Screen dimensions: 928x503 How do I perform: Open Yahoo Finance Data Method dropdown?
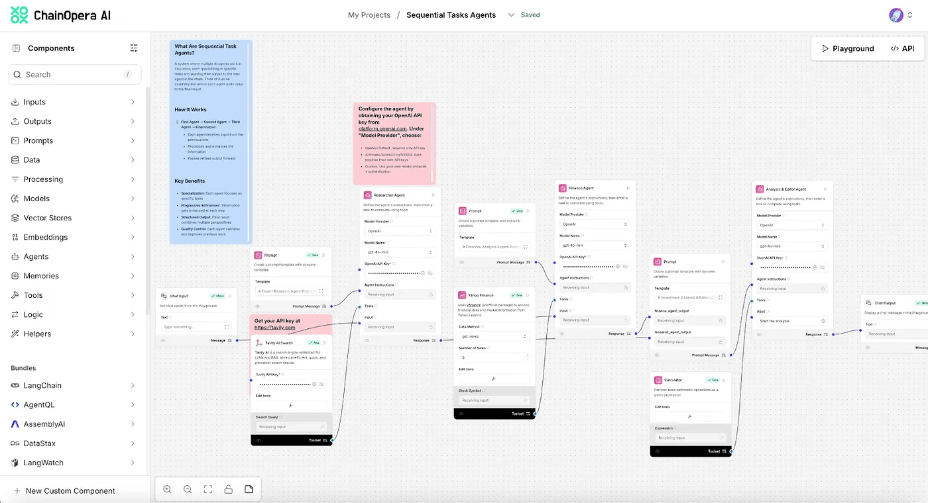[493, 336]
